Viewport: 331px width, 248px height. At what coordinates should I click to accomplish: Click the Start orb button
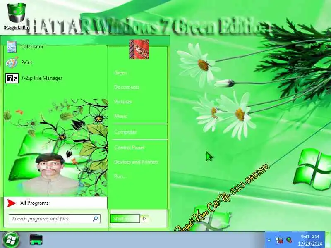[11, 240]
